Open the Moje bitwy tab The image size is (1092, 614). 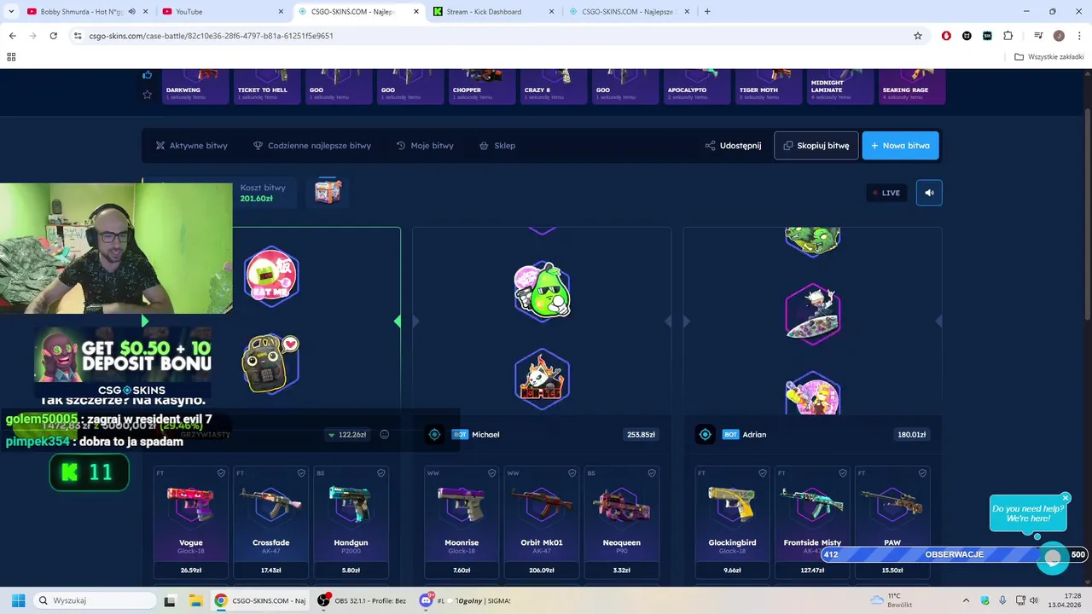coord(425,146)
